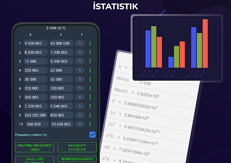Click the X column header
Image resolution: width=231 pixels, height=163 pixels.
30,35
